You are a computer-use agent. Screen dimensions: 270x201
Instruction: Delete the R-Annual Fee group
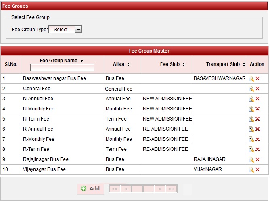pyautogui.click(x=257, y=129)
